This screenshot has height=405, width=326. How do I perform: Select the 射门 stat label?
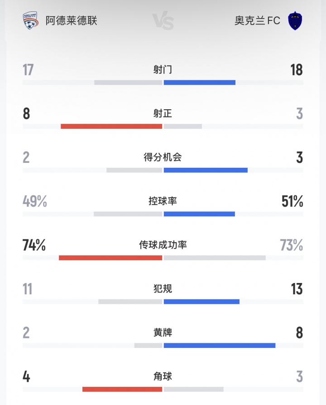pos(163,70)
